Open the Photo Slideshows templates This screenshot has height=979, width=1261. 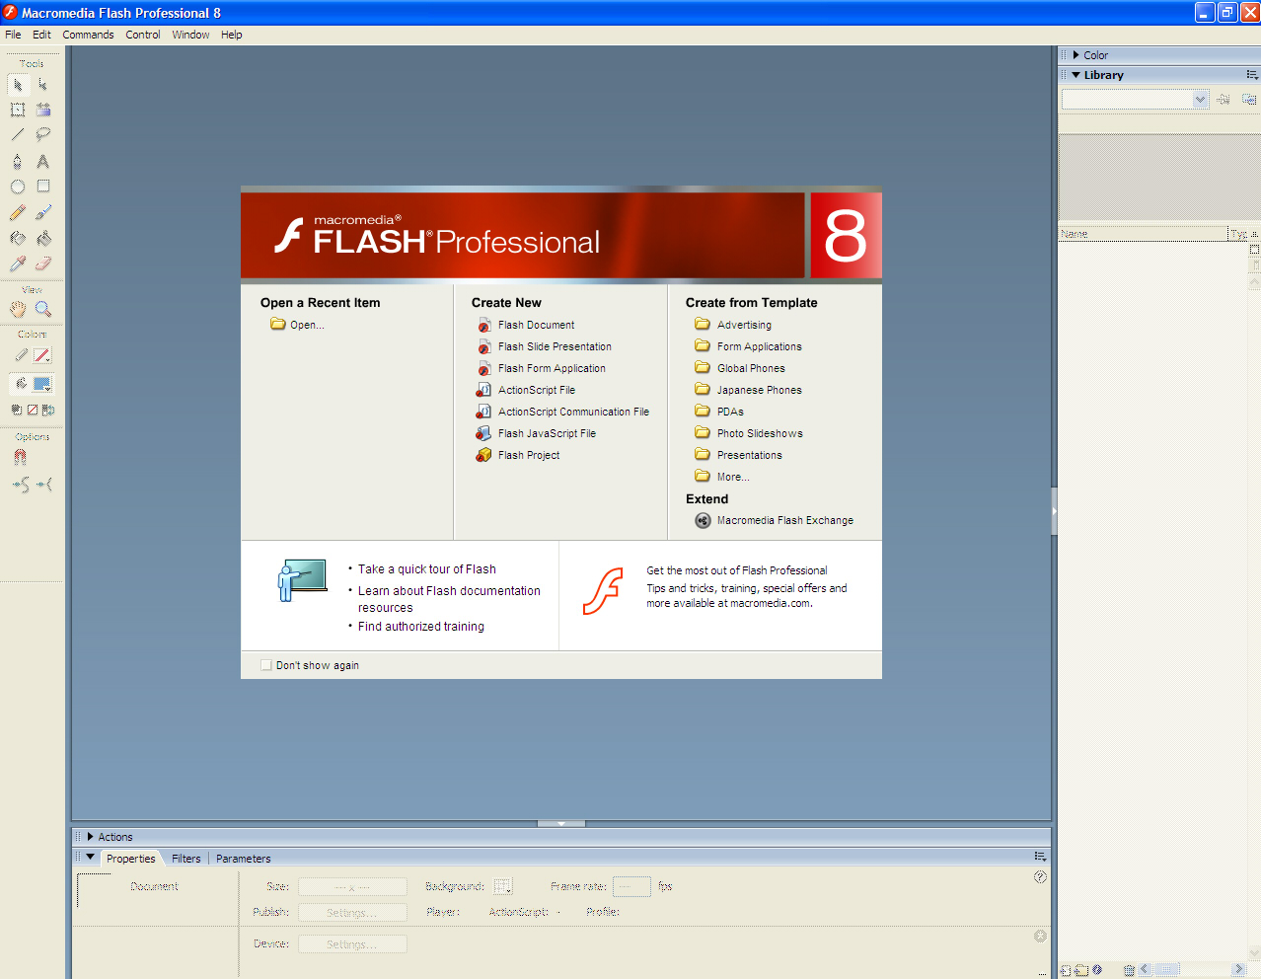tap(760, 433)
